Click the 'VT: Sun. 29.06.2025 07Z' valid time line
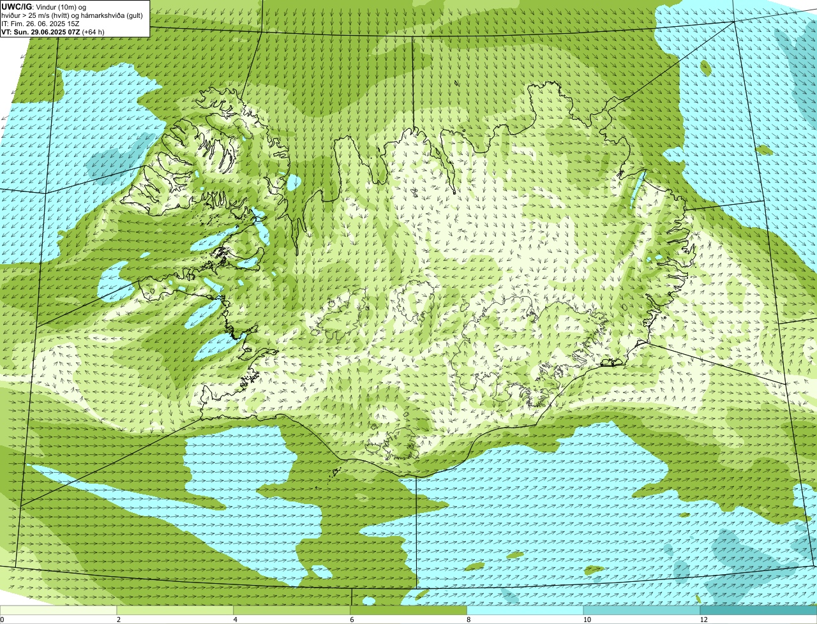The height and width of the screenshot is (624, 817). pos(53,31)
